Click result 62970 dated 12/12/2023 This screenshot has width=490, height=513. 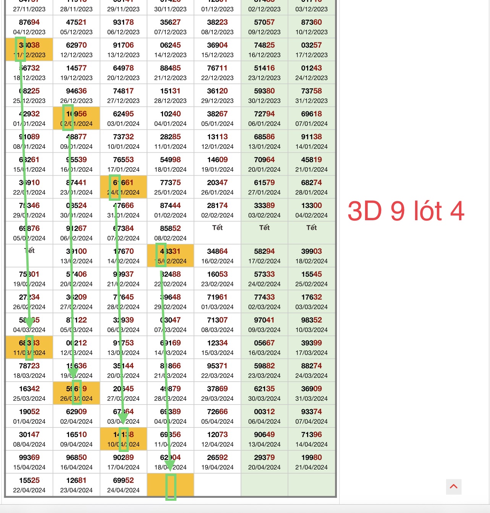tap(76, 50)
